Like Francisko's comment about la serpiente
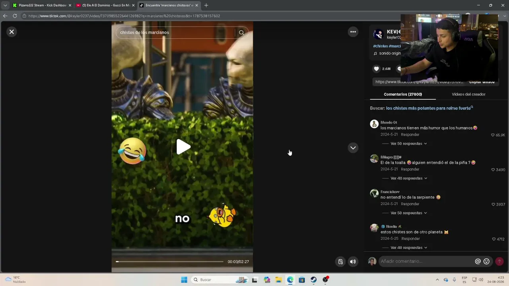This screenshot has height=286, width=509. (x=493, y=205)
